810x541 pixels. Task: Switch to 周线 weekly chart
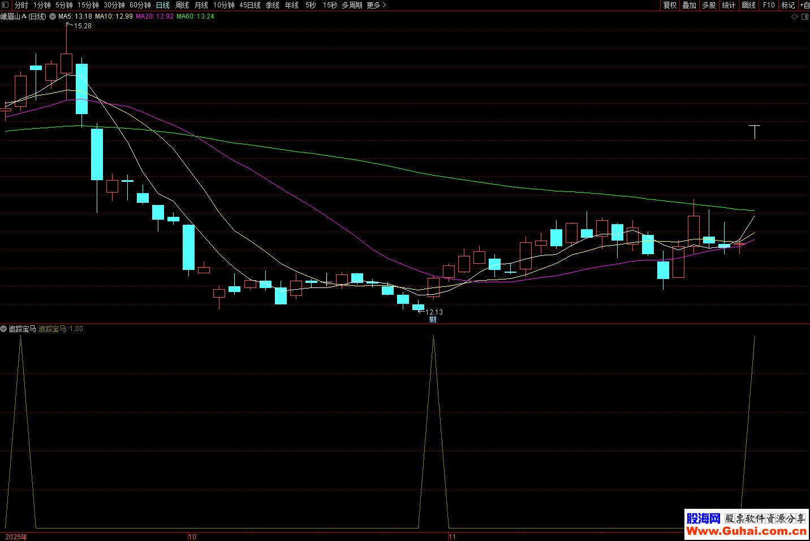coord(182,5)
